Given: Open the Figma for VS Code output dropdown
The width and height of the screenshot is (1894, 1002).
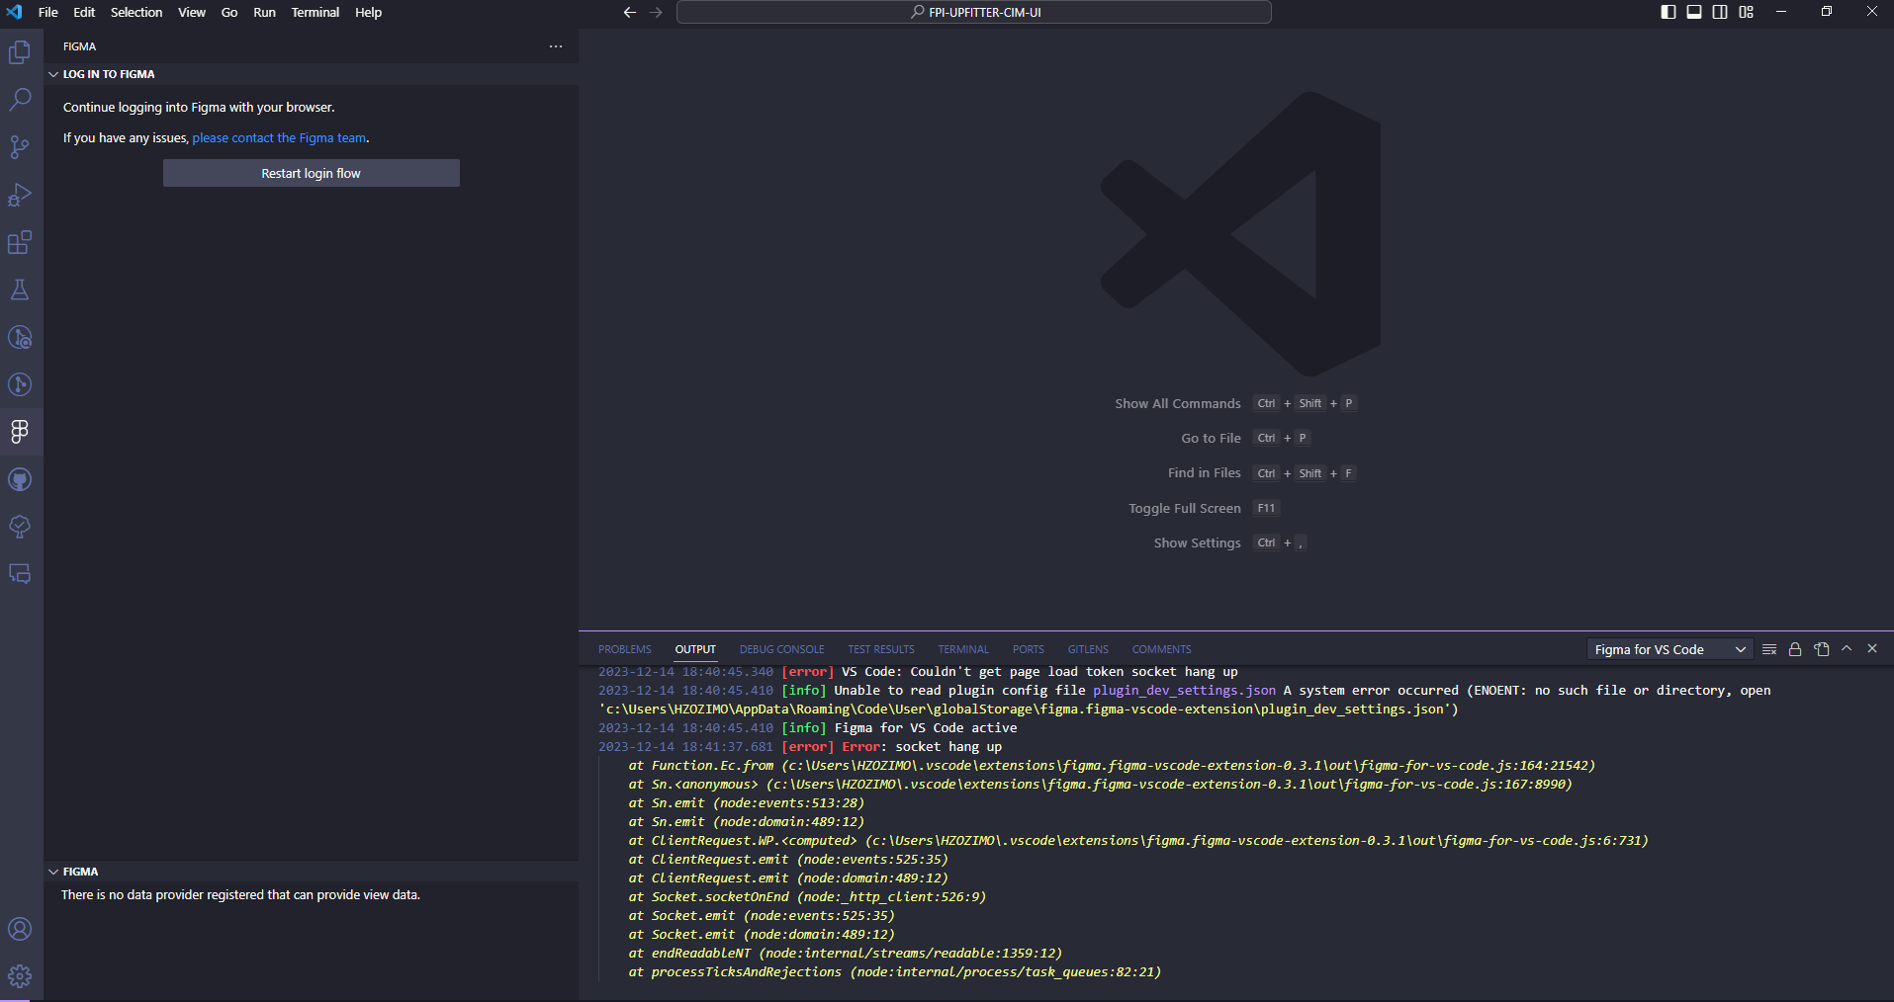Looking at the screenshot, I should [x=1669, y=649].
